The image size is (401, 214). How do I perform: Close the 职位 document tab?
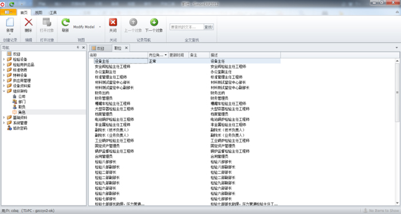127,48
